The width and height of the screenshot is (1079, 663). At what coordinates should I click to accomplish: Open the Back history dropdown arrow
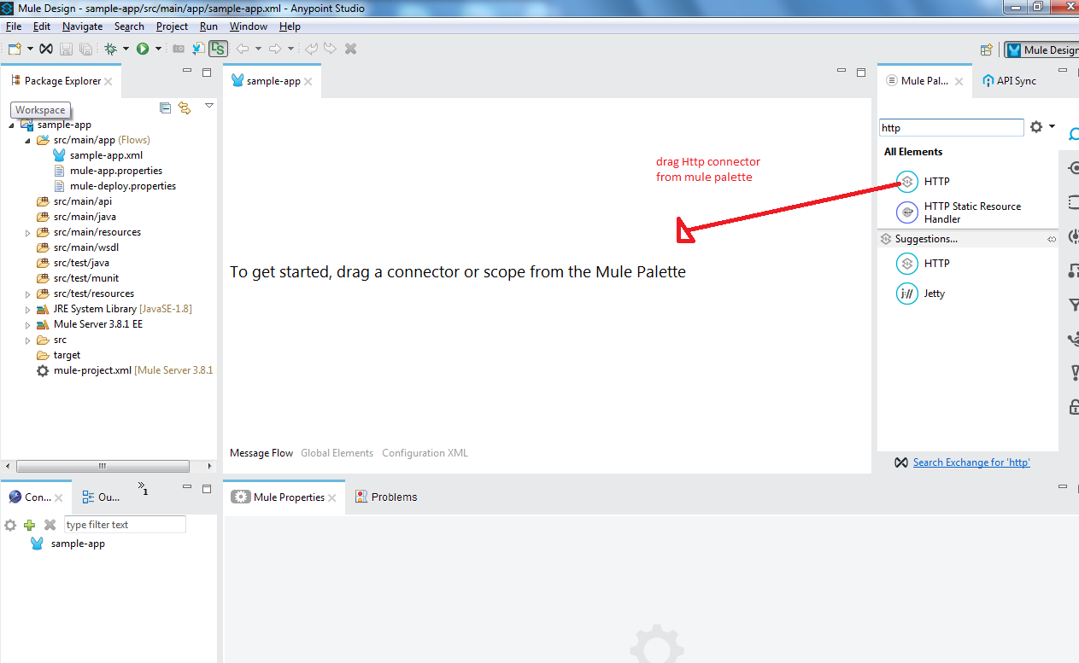258,49
